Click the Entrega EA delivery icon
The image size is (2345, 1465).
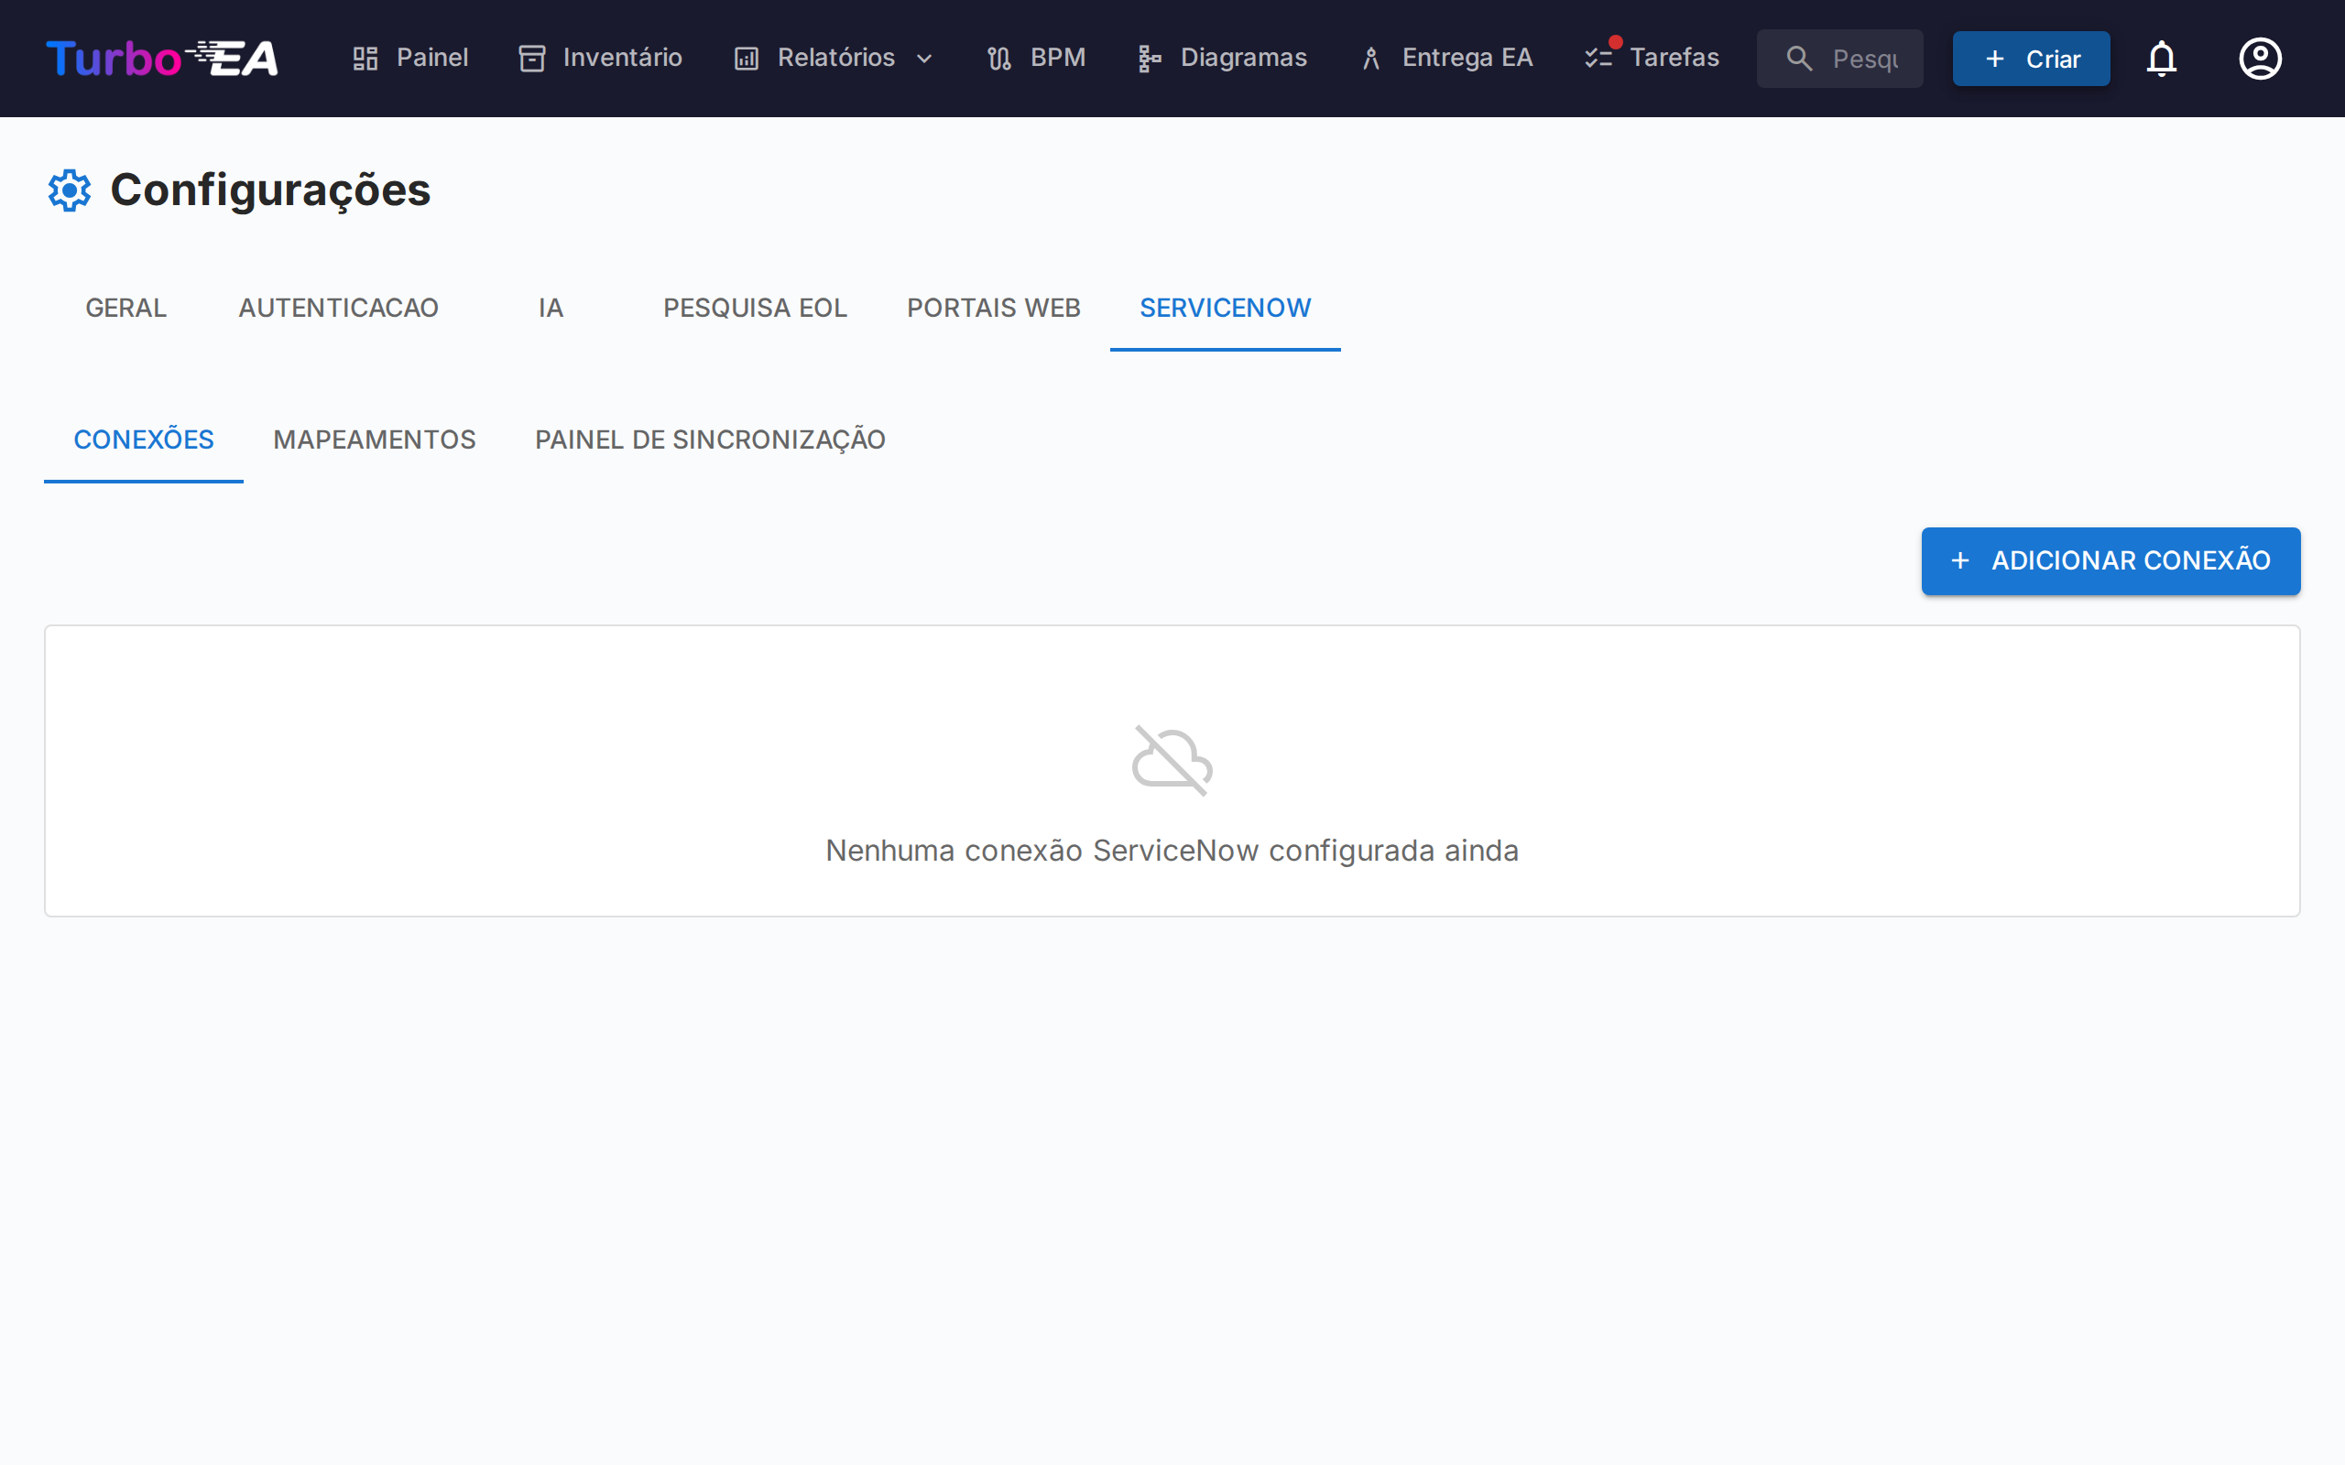[1370, 57]
